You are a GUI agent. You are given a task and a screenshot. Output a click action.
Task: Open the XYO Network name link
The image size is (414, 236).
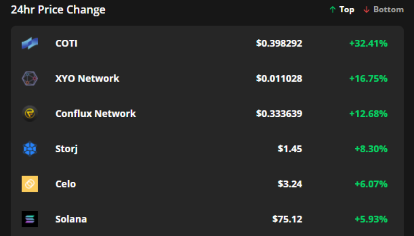pyautogui.click(x=87, y=79)
